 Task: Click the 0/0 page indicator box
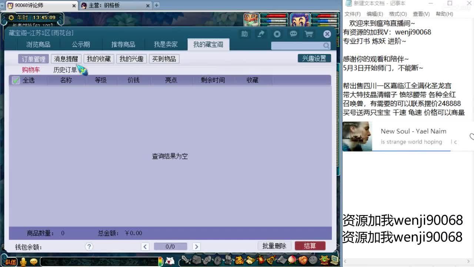[x=170, y=247]
